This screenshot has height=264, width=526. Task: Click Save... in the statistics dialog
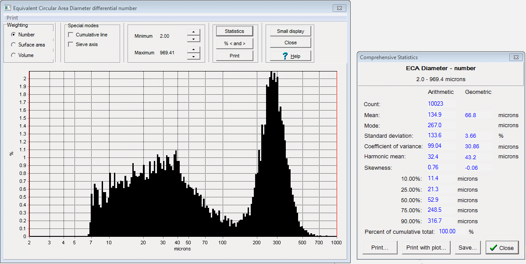point(468,248)
